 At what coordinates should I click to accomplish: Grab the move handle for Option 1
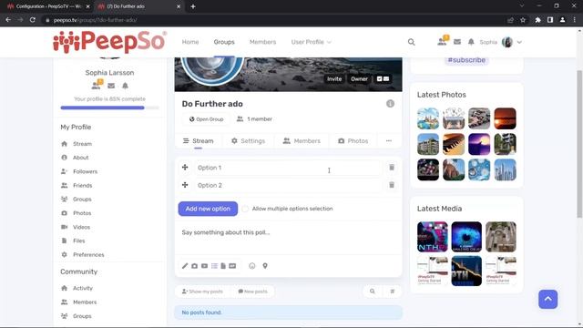click(x=185, y=168)
